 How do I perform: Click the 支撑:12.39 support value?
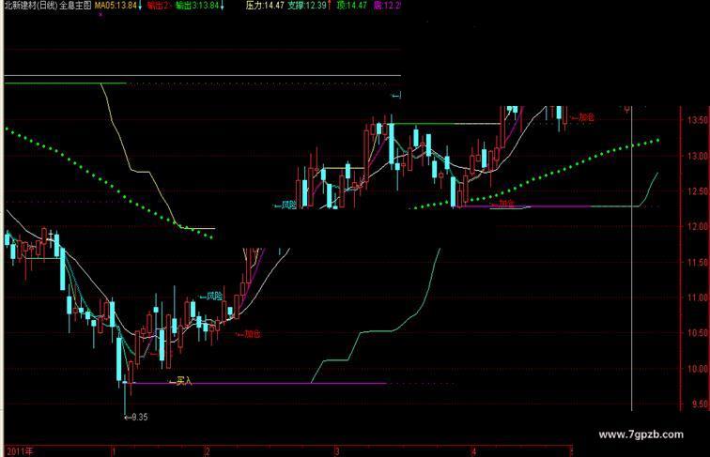point(307,6)
